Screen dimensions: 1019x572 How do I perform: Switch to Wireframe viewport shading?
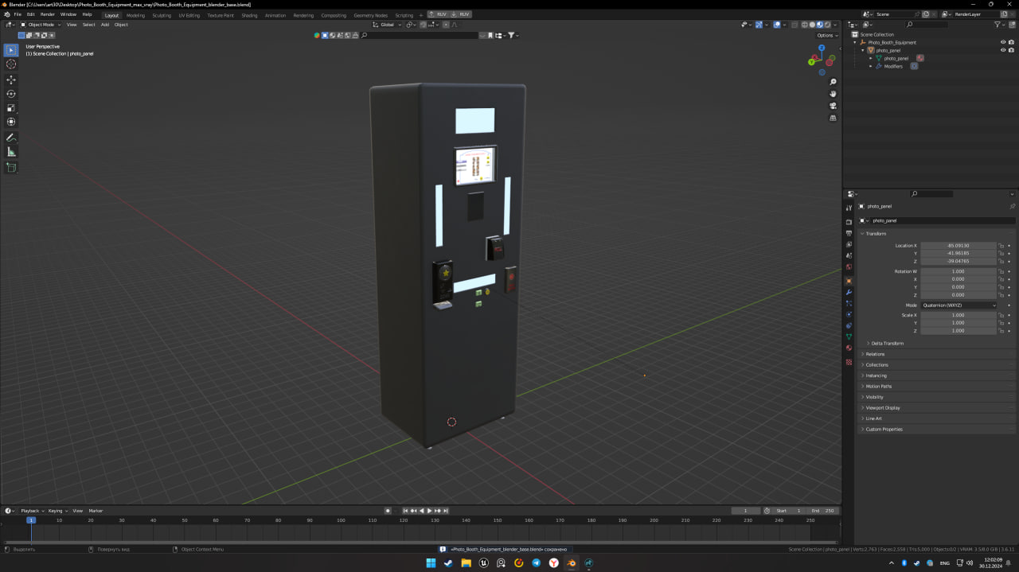[x=805, y=25]
